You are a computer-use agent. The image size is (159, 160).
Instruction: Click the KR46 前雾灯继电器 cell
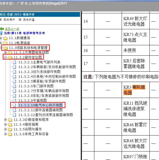pyautogui.click(x=136, y=128)
